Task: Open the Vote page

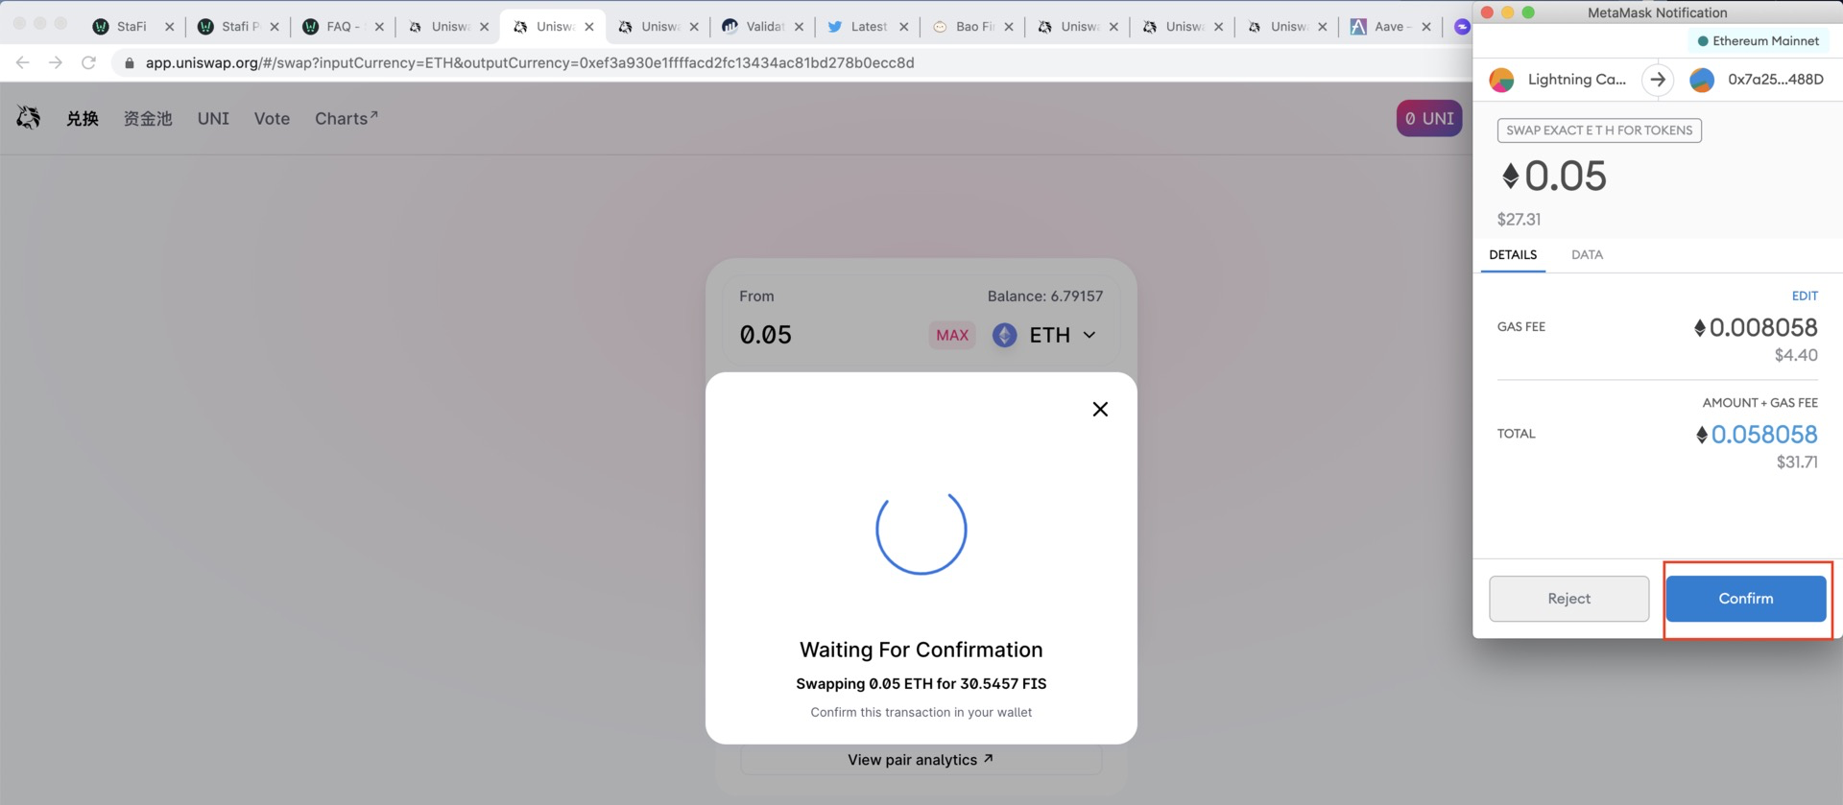Action: 272,119
